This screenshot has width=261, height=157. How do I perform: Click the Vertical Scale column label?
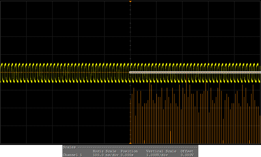[x=161, y=151]
